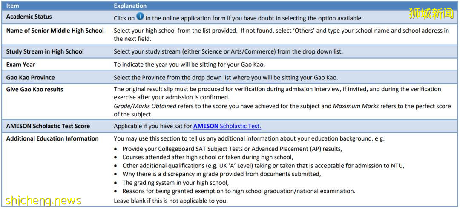Select the AMESON Scholastic Test Score label
This screenshot has width=460, height=209.
click(48, 126)
